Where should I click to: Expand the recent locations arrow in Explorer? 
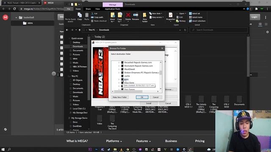[76, 30]
